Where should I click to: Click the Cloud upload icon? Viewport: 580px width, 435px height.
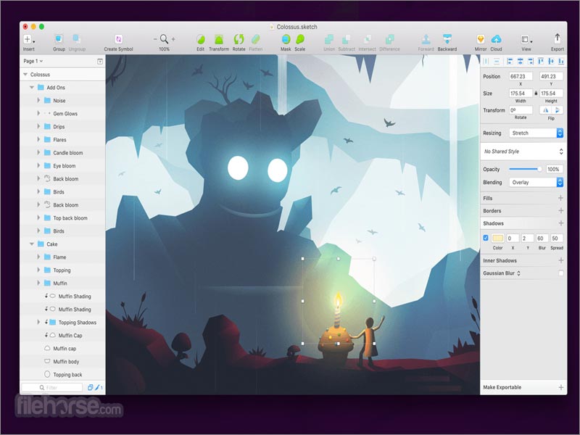click(x=497, y=39)
